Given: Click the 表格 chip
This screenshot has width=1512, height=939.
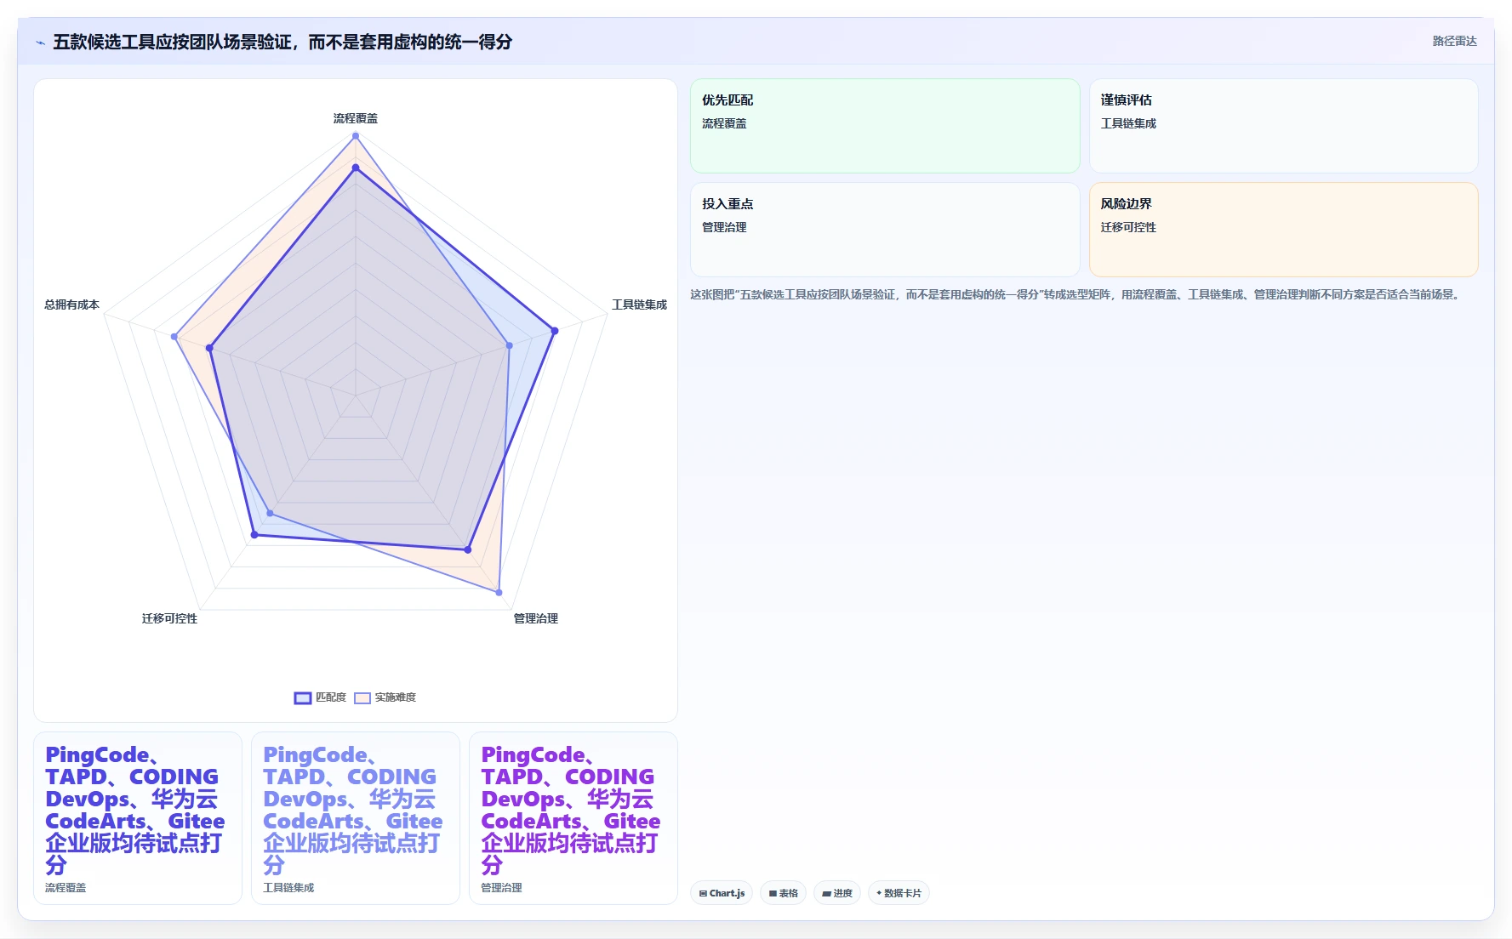Looking at the screenshot, I should pos(784,893).
